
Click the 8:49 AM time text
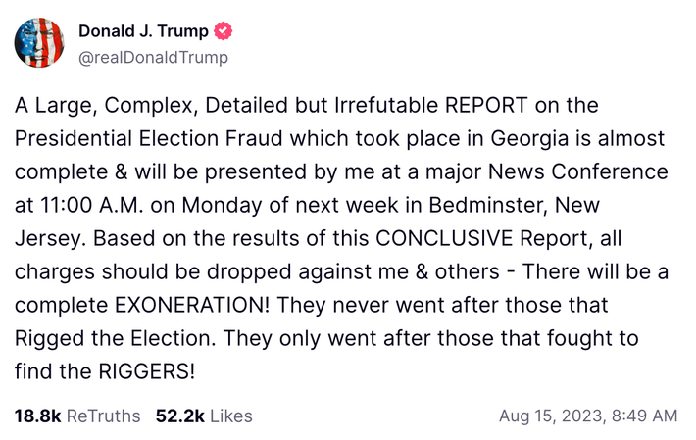(644, 416)
